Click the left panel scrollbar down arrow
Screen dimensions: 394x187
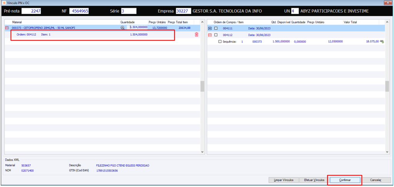point(202,152)
